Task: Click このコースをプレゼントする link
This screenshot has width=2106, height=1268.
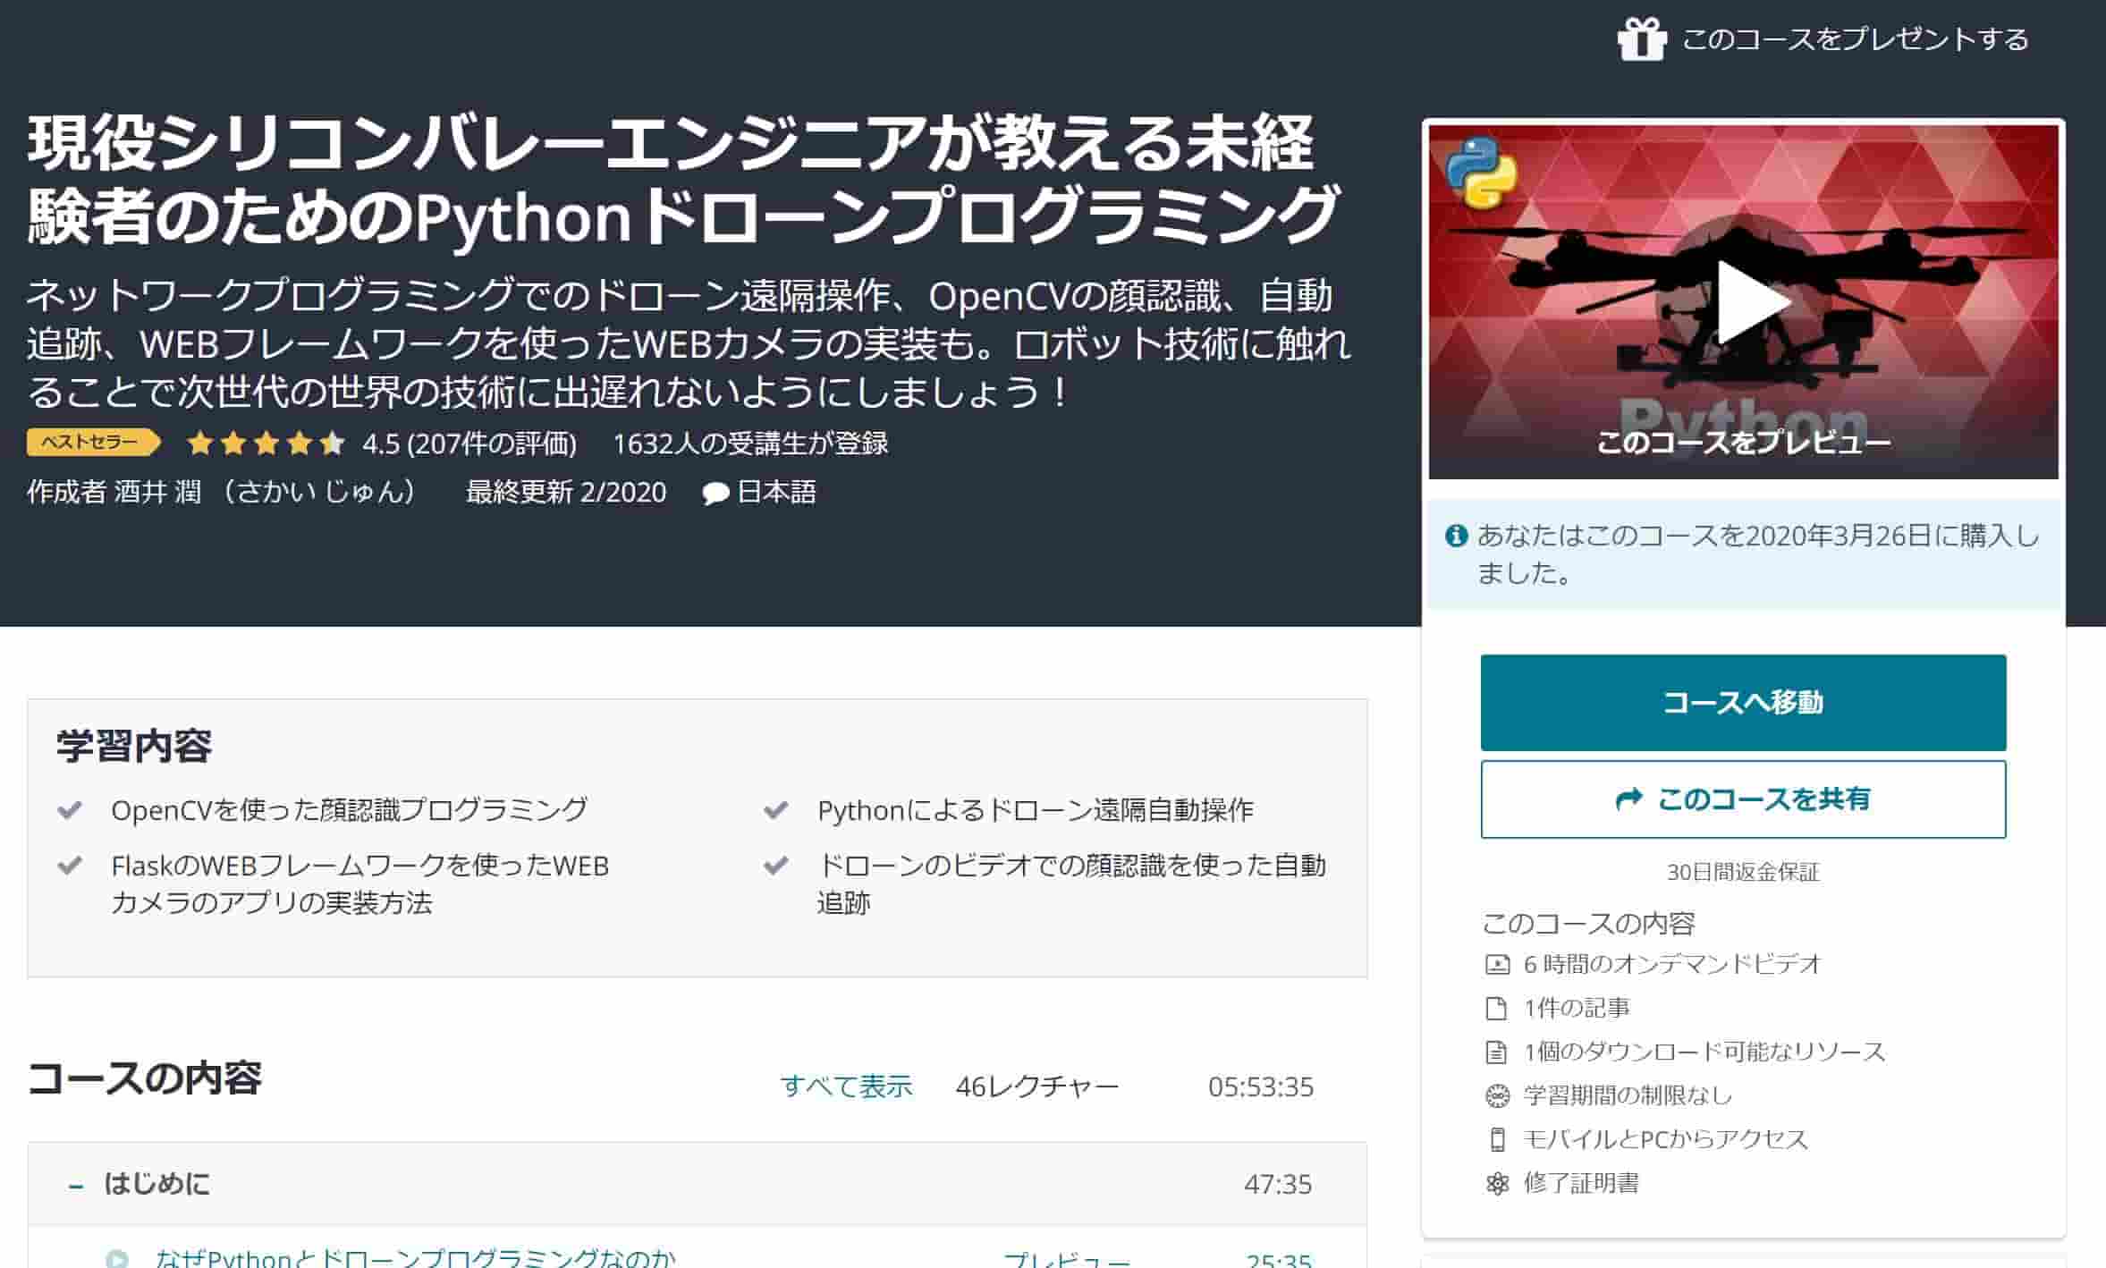Action: click(1855, 40)
